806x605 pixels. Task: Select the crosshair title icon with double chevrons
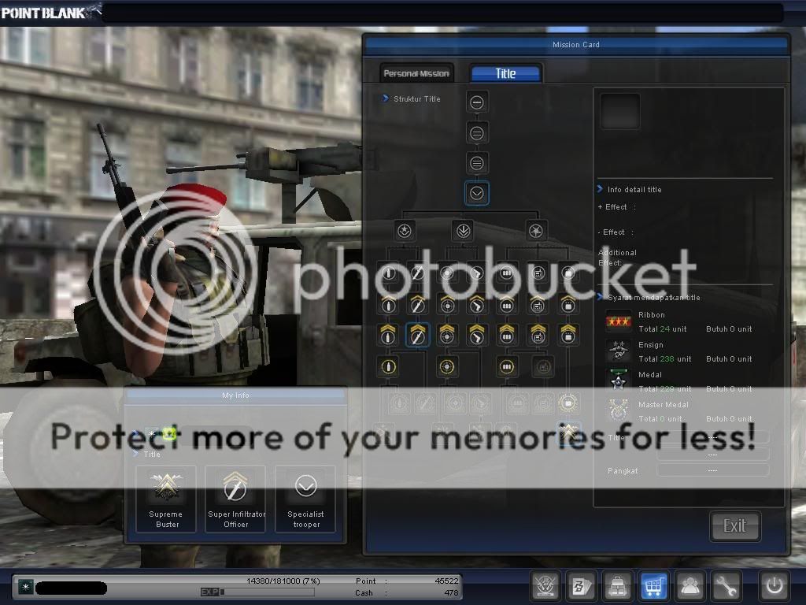[447, 335]
